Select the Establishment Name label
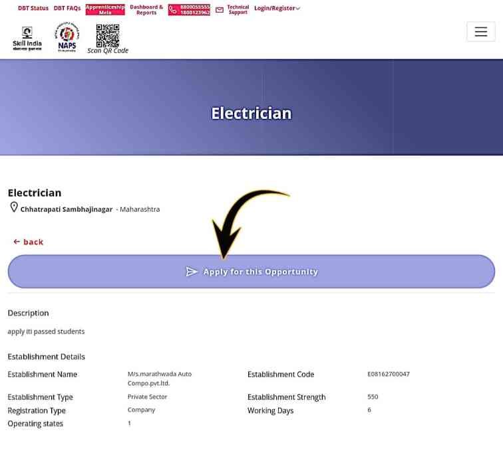Image resolution: width=503 pixels, height=451 pixels. (x=43, y=374)
